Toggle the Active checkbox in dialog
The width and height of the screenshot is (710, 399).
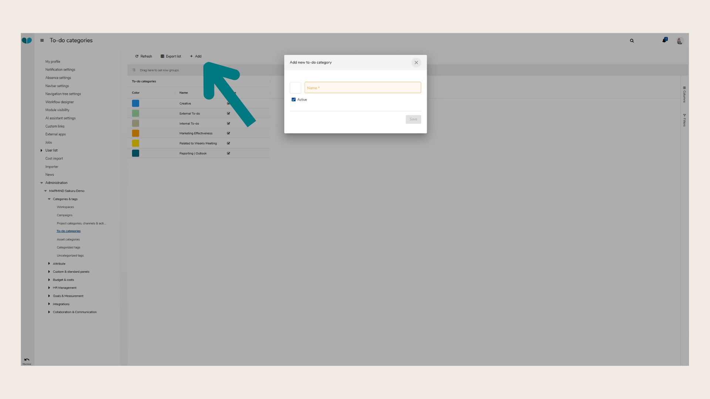coord(294,100)
